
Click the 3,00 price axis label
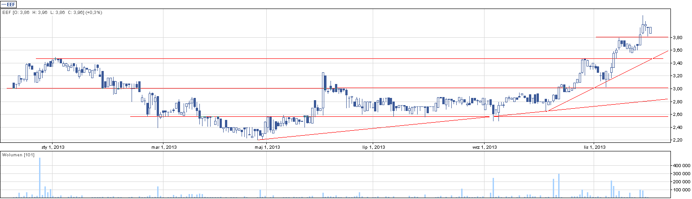click(x=677, y=89)
